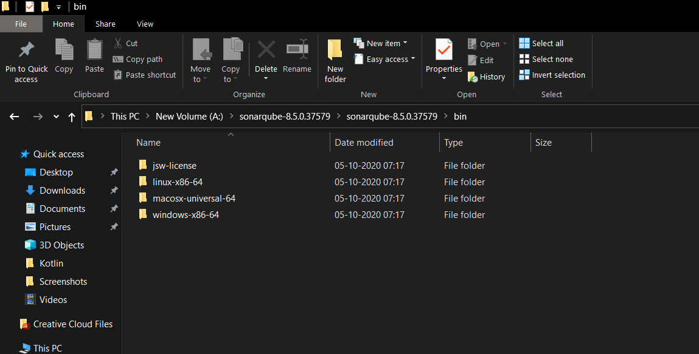Viewport: 699px width, 354px height.
Task: Click the Delete icon in ribbon
Action: [x=266, y=50]
